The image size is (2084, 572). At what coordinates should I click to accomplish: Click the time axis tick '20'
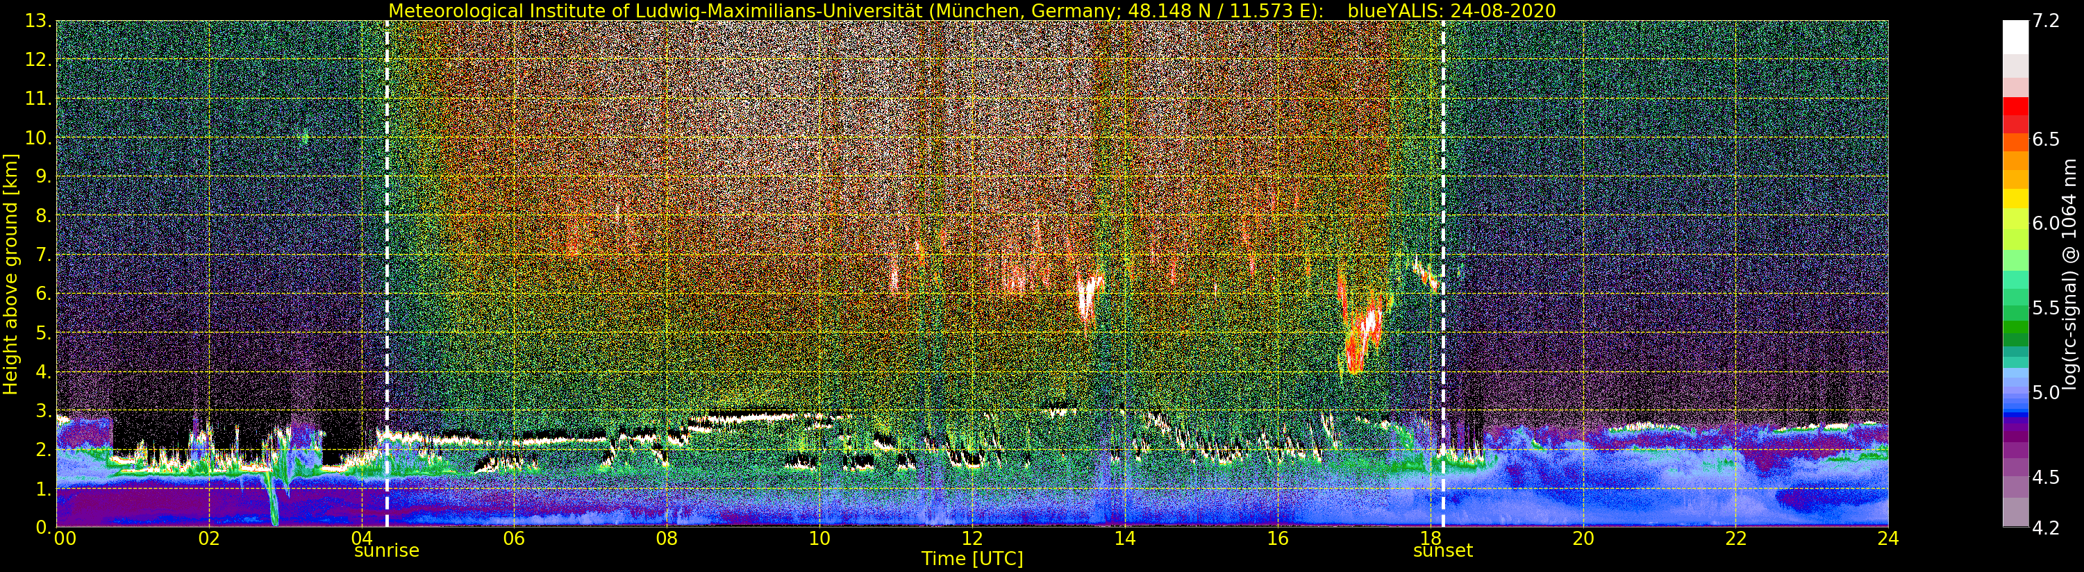[x=1583, y=539]
